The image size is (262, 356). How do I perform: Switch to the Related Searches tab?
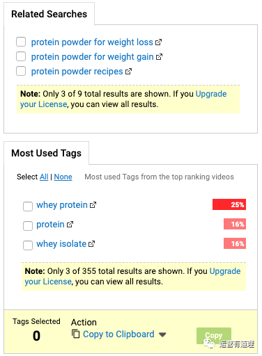coord(49,14)
